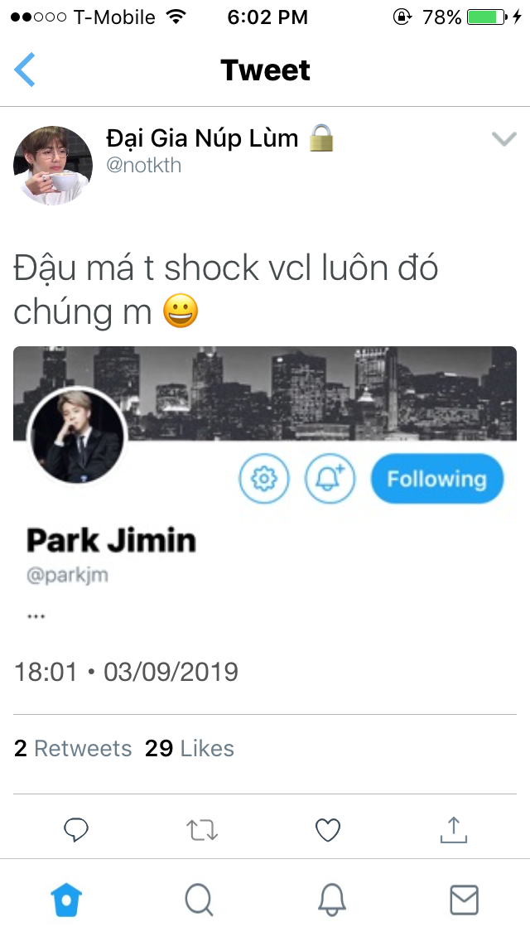Toggle the Following button on Park Jimin
This screenshot has height=941, width=530.
coord(437,479)
